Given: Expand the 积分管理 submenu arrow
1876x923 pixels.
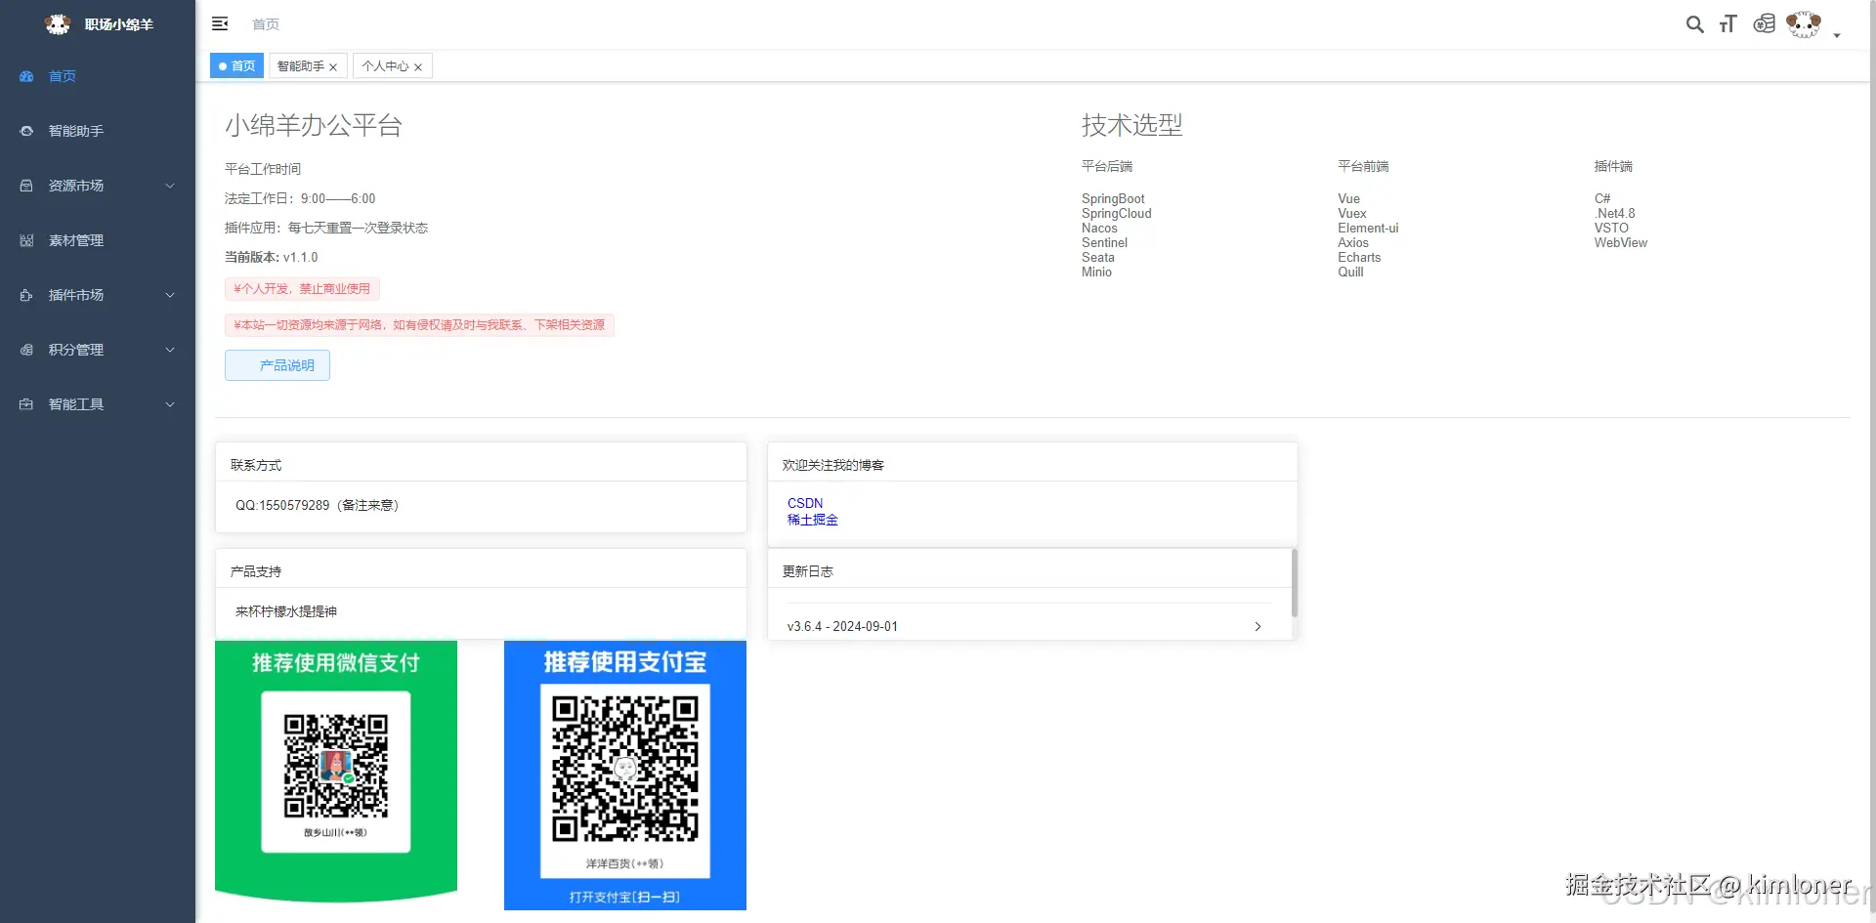Looking at the screenshot, I should pos(170,350).
